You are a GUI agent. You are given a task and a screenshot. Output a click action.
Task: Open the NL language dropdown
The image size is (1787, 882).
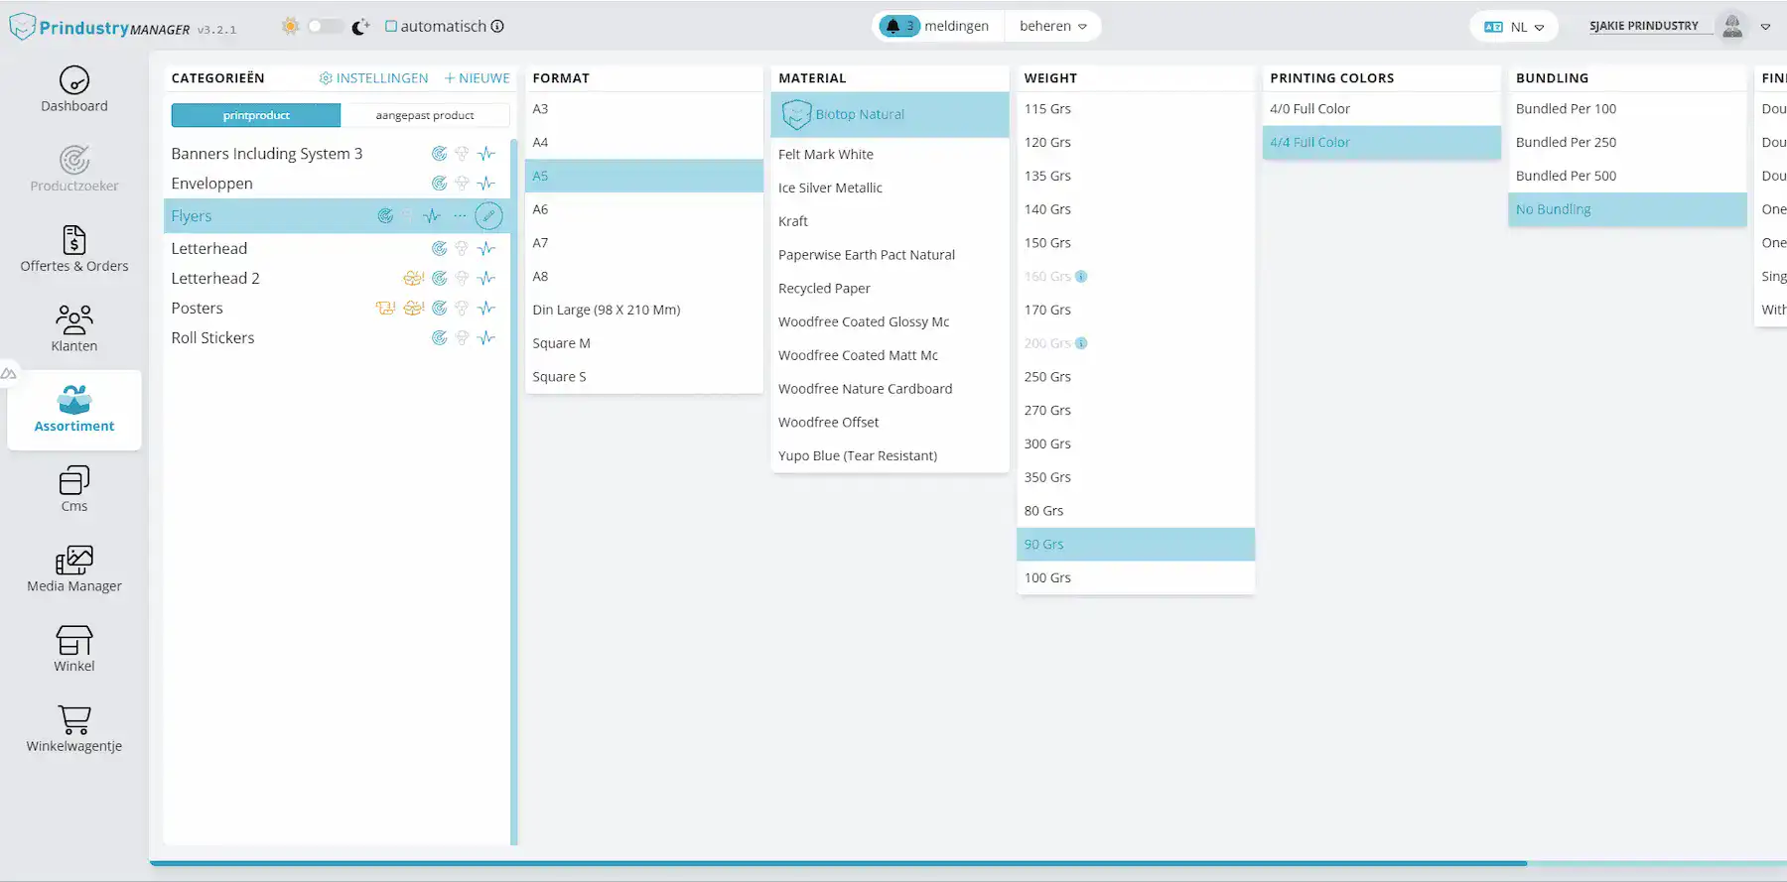click(1514, 27)
